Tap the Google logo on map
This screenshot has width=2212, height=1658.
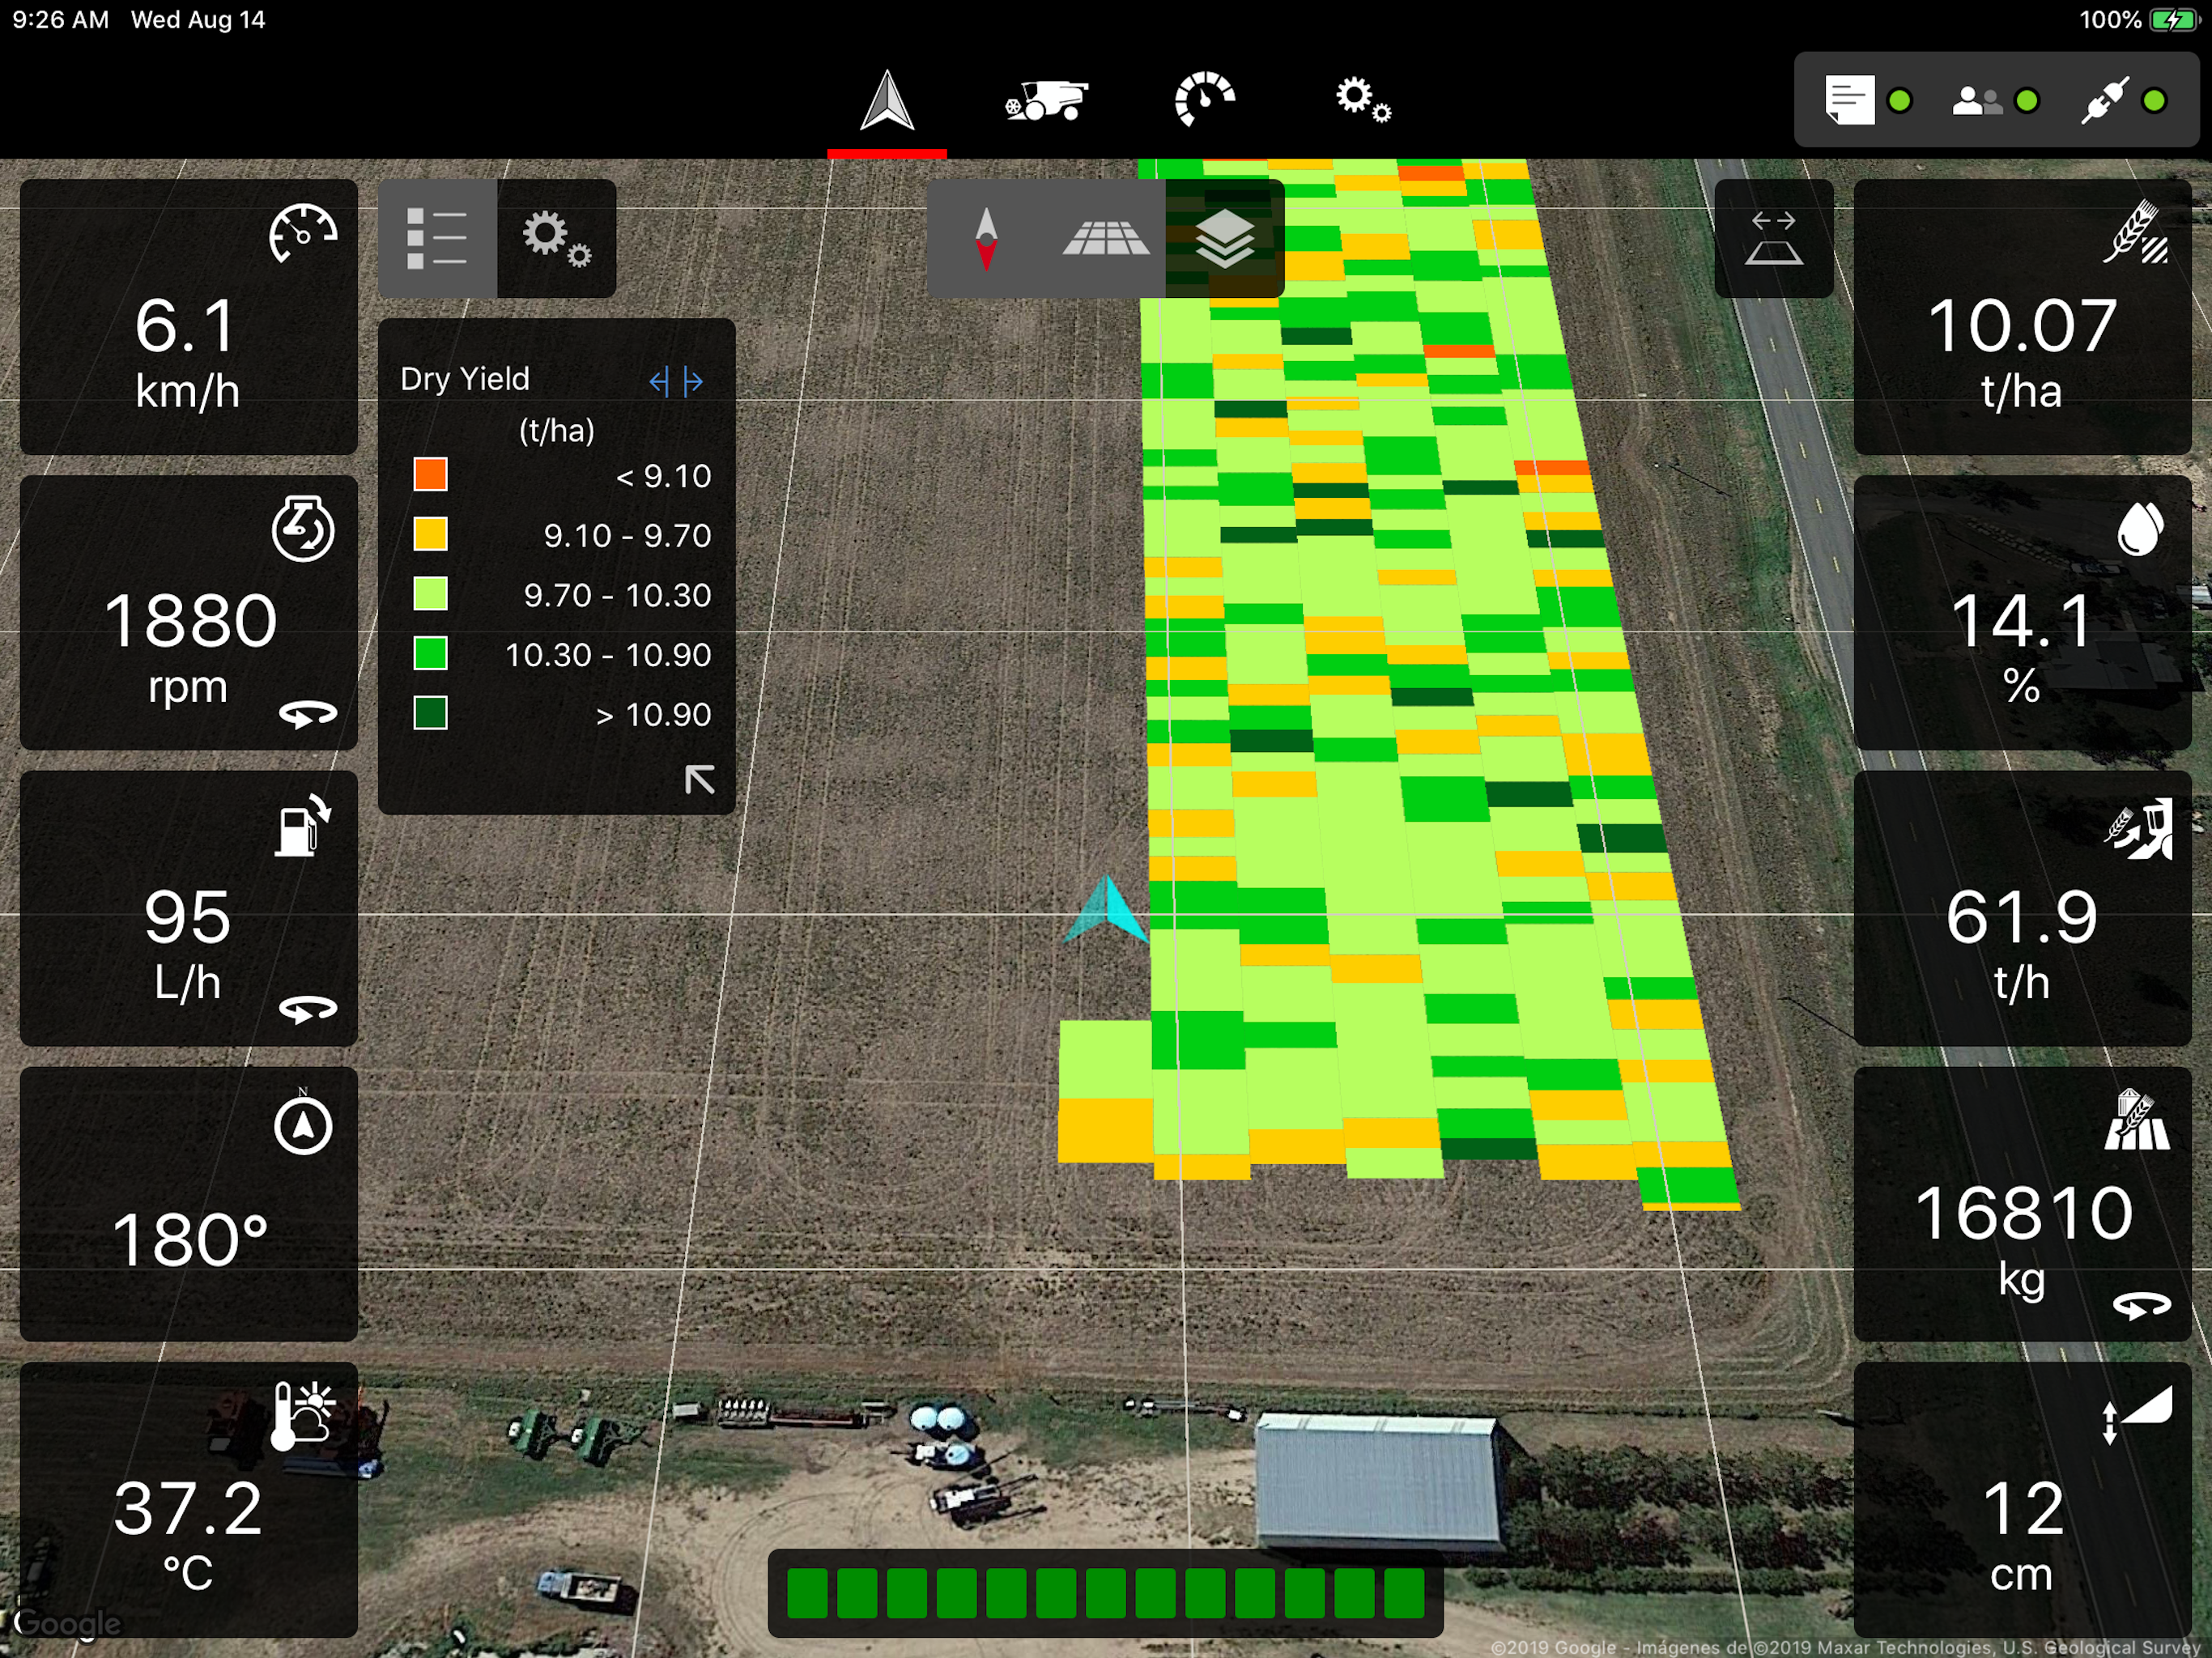coord(67,1622)
